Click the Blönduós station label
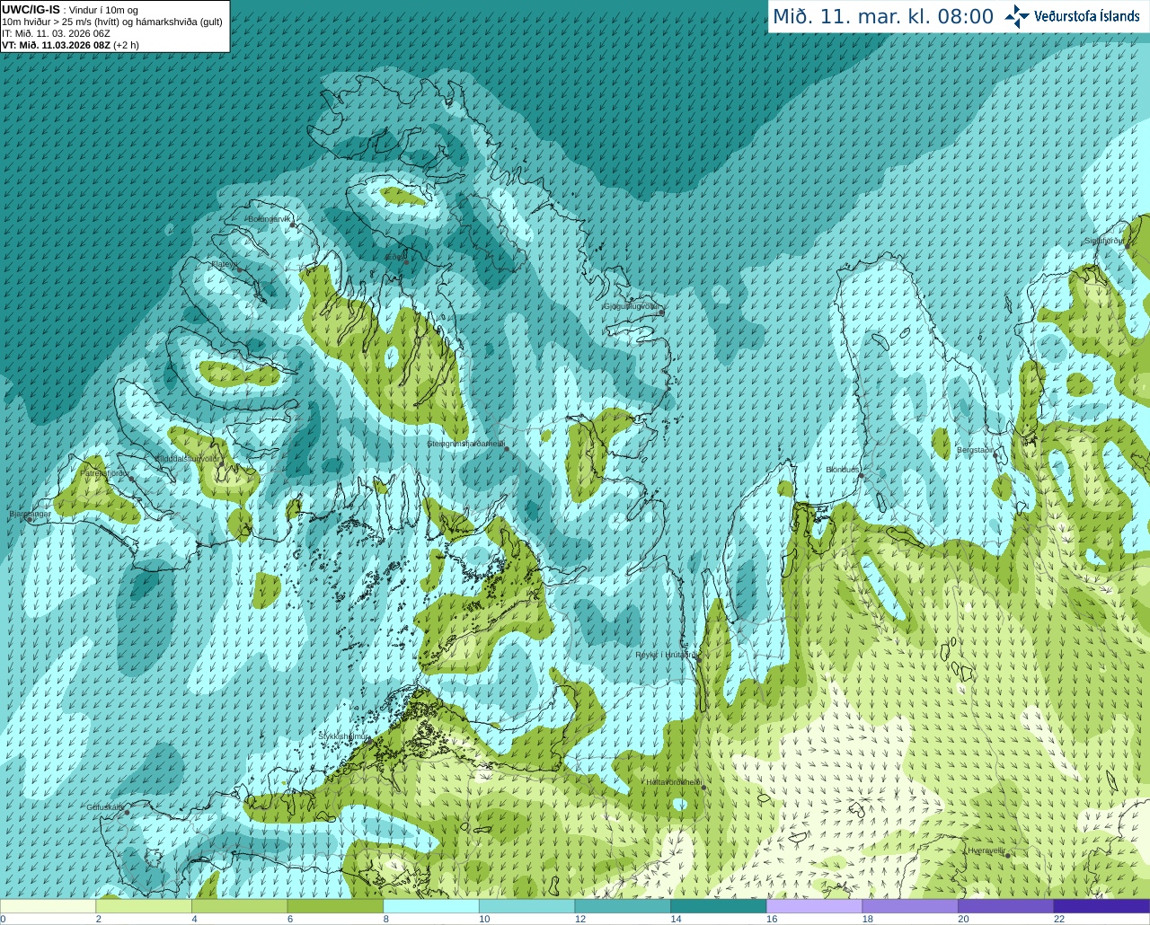This screenshot has width=1150, height=925. point(843,470)
